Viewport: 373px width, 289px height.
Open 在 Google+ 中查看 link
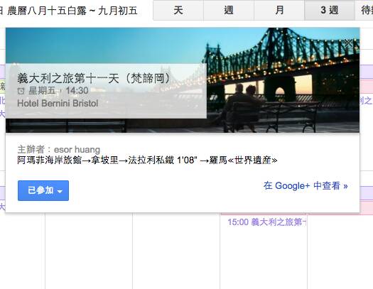coord(306,185)
